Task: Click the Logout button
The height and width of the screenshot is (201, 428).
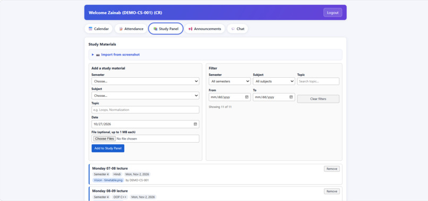Action: (x=333, y=13)
